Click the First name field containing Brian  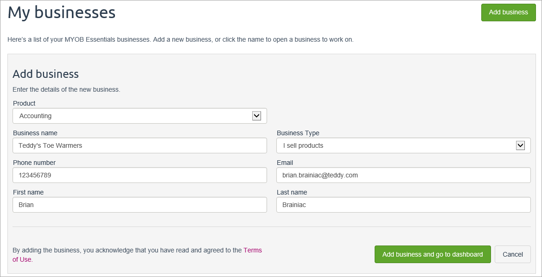click(x=139, y=205)
